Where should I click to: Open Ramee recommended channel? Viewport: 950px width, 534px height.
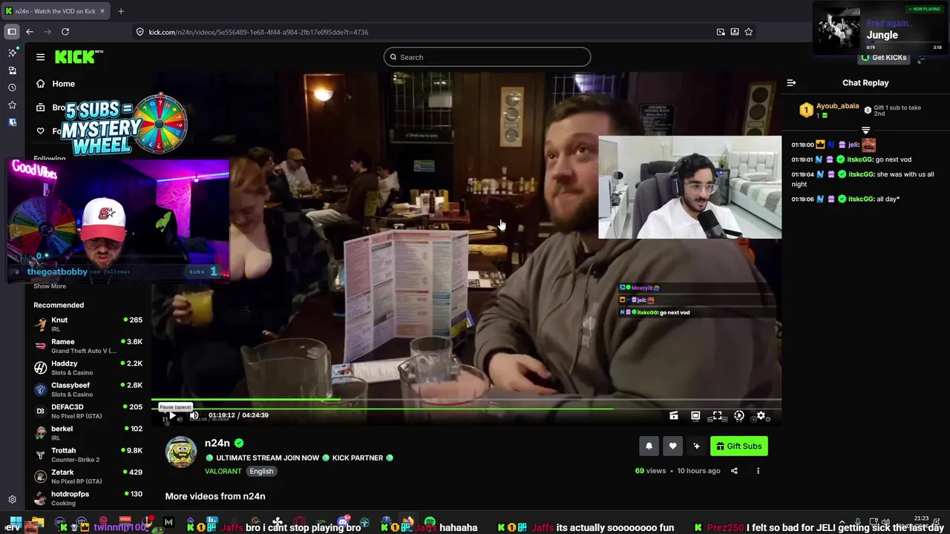point(88,346)
